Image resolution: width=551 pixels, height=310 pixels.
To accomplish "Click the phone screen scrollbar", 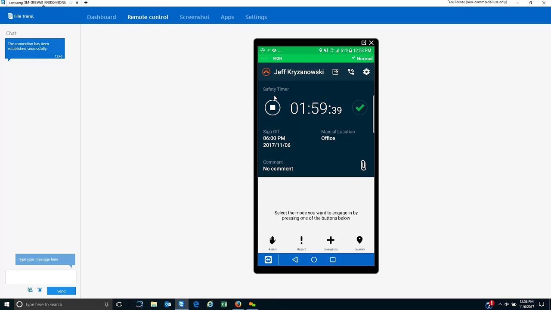I will pyautogui.click(x=373, y=114).
